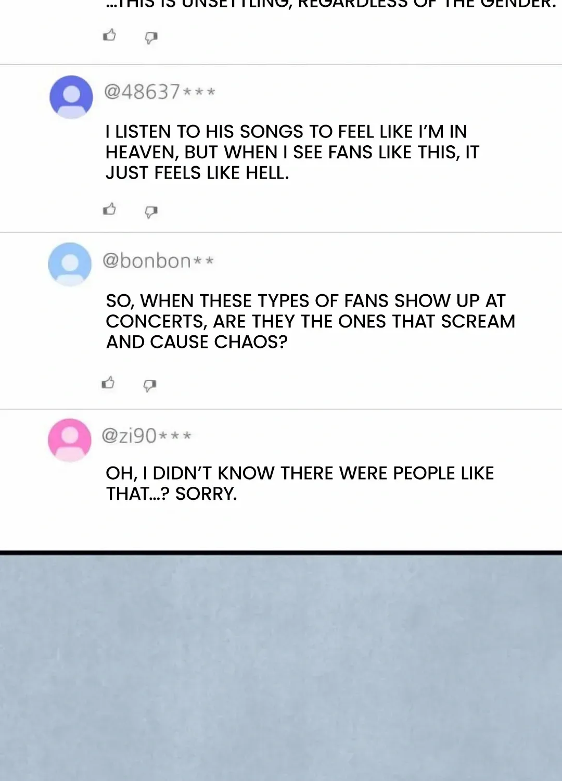This screenshot has height=781, width=562.
Task: Click the blue-gray textured panel below comments
Action: [x=281, y=667]
